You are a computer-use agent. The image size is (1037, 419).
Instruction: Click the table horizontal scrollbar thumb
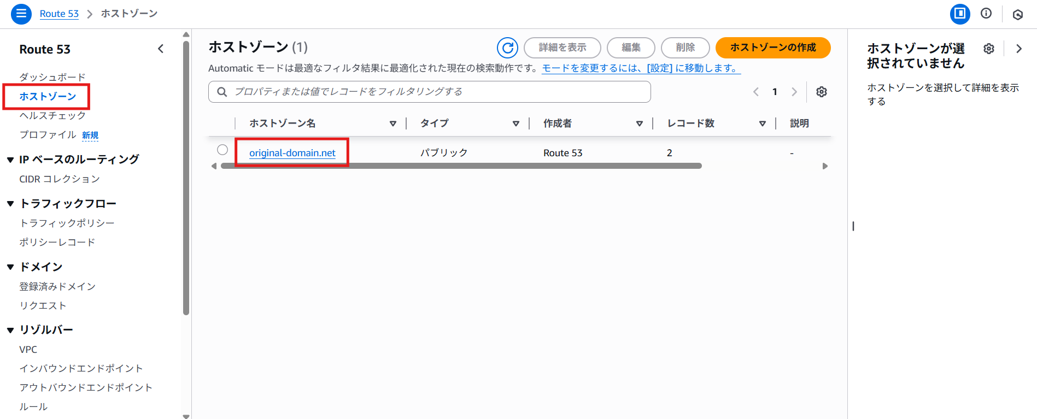pos(461,166)
